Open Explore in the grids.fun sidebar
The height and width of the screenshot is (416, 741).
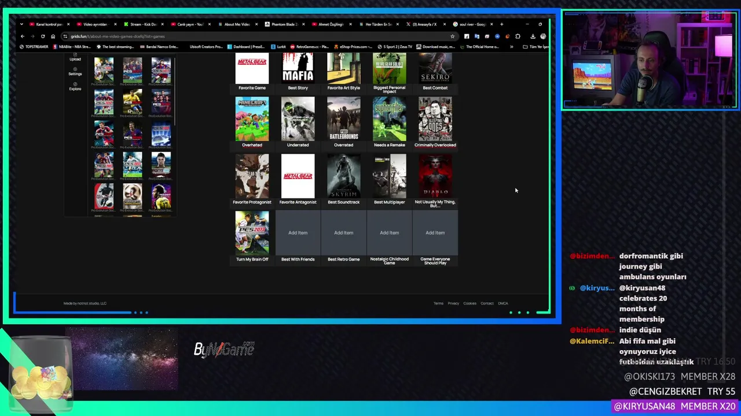point(75,86)
